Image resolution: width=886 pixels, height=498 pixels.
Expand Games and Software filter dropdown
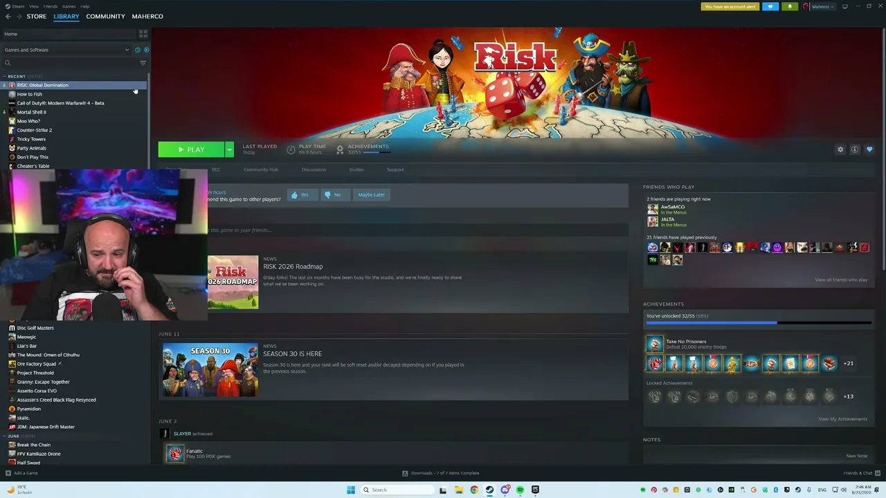tap(67, 50)
